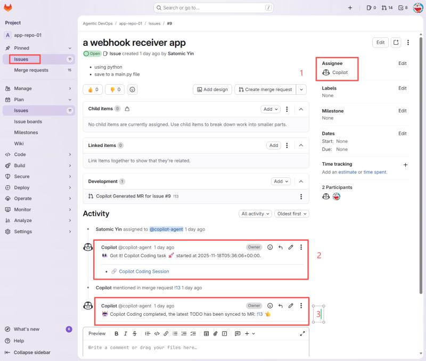Screen dimensions: 426x361
Task: Open the All activity filter dropdown
Action: (255, 214)
